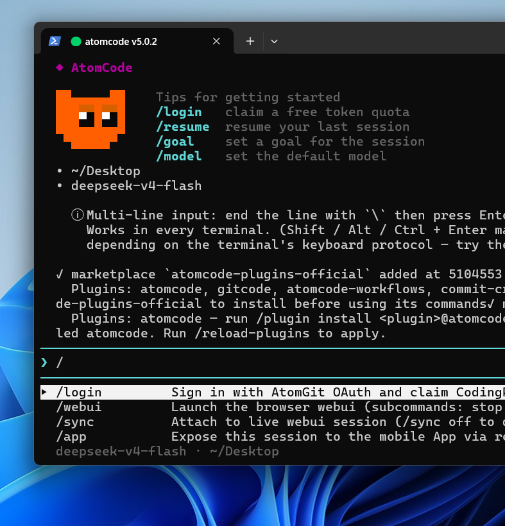Image resolution: width=505 pixels, height=526 pixels.
Task: Click the deepseek-v4-flash bullet line
Action: 129,185
